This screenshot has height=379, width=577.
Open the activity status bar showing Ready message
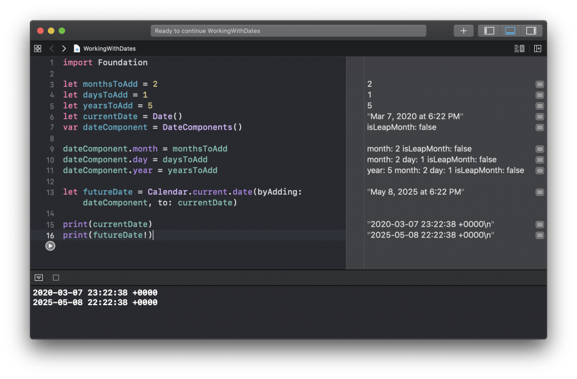pos(288,31)
